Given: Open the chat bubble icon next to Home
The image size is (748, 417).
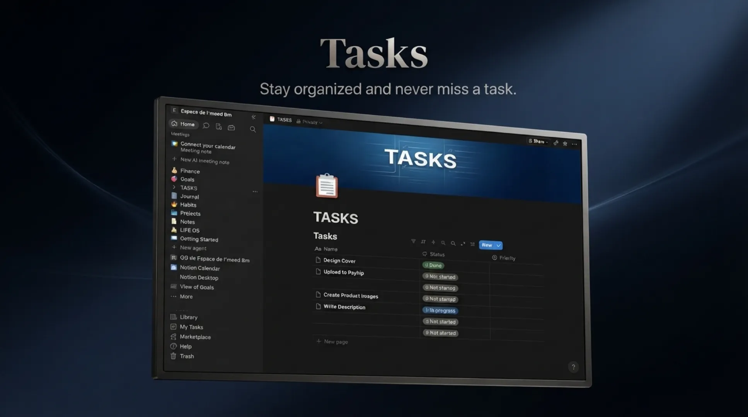Looking at the screenshot, I should coord(206,125).
